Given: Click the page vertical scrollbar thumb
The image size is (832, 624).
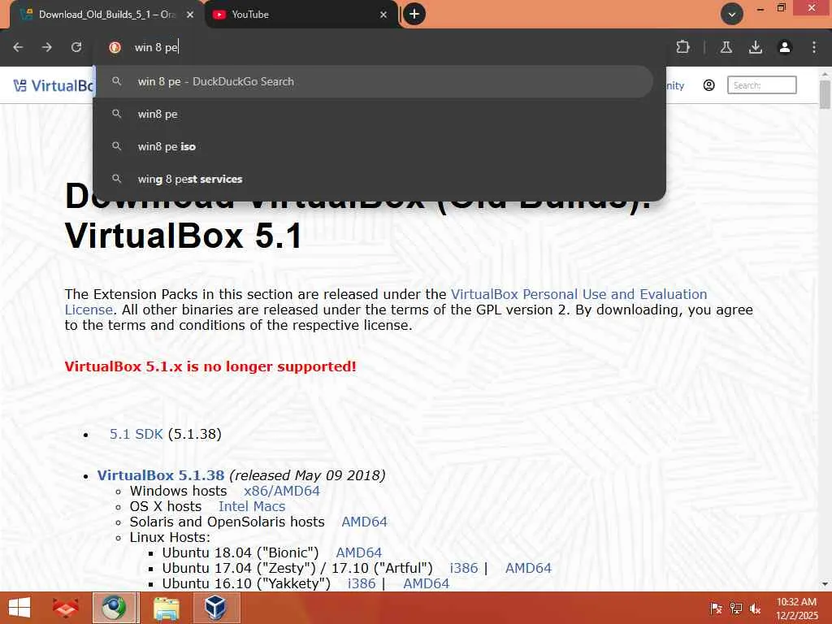Looking at the screenshot, I should (x=825, y=94).
